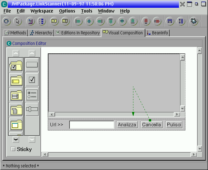Open the Edit menu
The width and height of the screenshot is (208, 170).
[21, 11]
